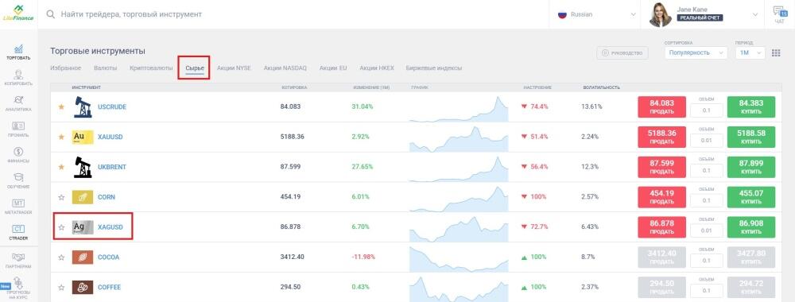Click the XAUUSD gold icon
795x302 pixels.
point(83,137)
